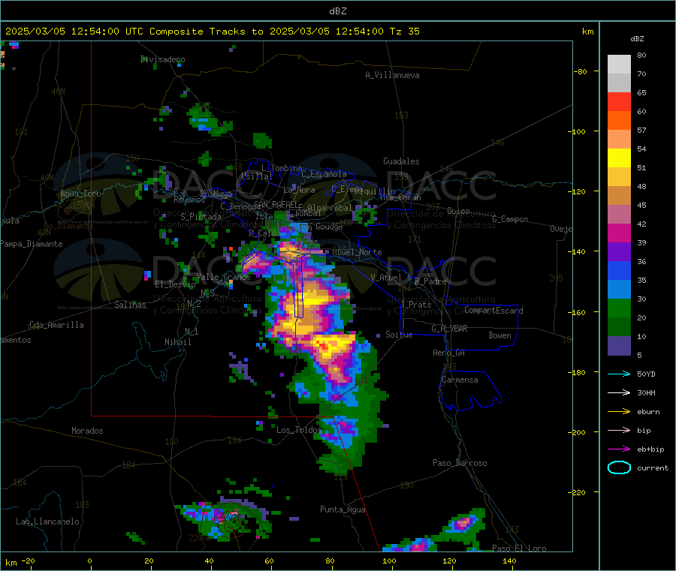Click the Divisadero place label

(x=162, y=59)
